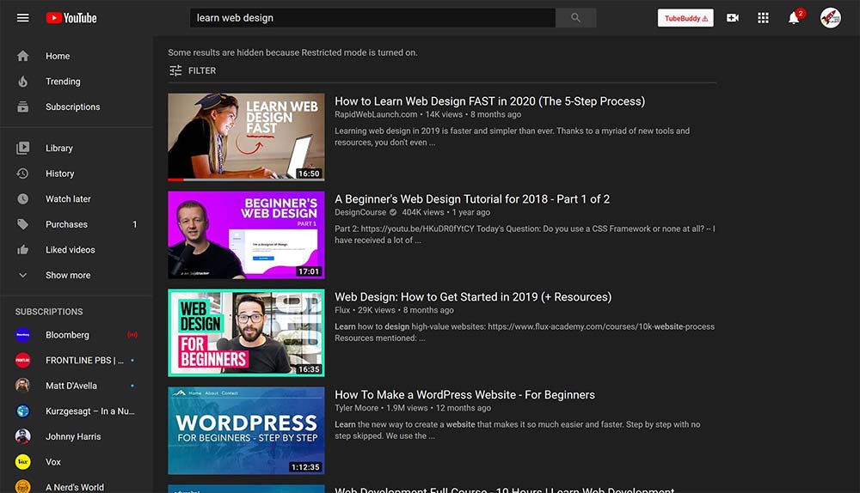Click into the search box with 'learn web design'
860x493 pixels.
(372, 18)
